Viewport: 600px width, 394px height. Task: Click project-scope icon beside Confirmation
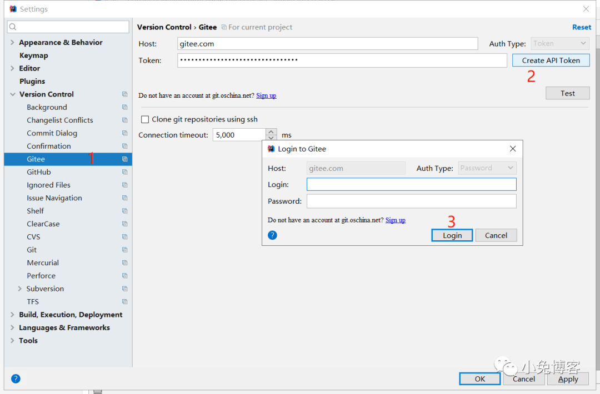(125, 146)
